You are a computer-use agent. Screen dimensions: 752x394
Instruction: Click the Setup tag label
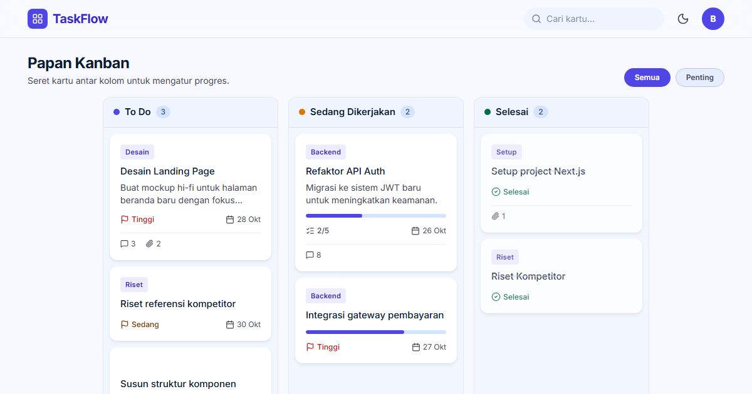click(506, 152)
